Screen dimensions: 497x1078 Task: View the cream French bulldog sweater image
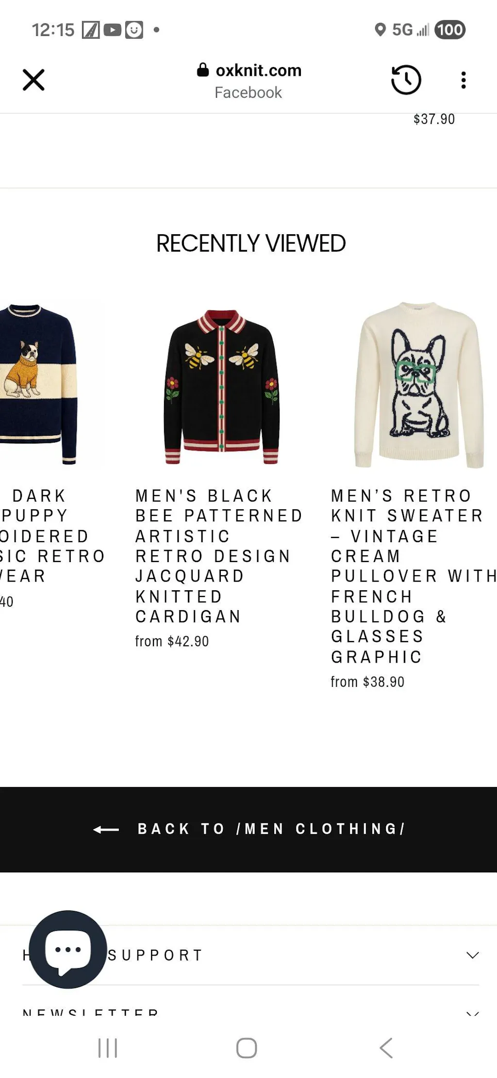[419, 385]
